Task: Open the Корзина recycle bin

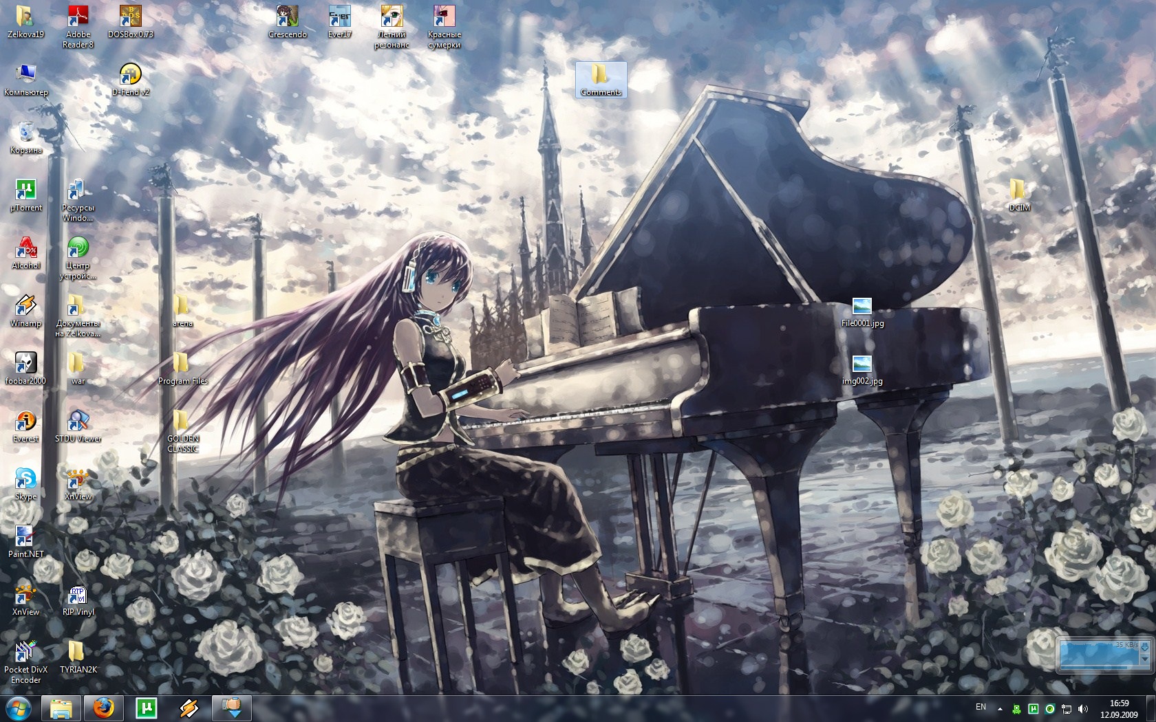Action: click(x=25, y=138)
